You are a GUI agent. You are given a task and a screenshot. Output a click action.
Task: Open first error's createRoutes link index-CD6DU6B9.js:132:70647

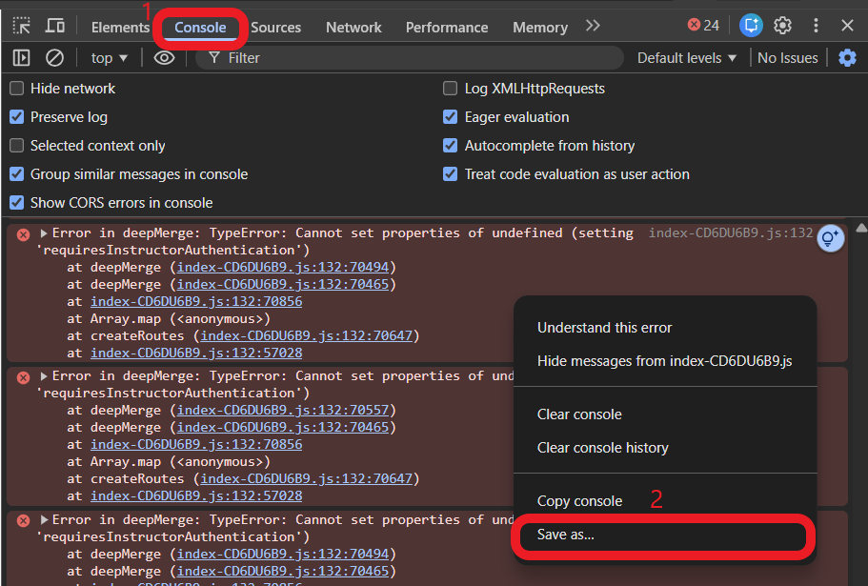click(306, 336)
